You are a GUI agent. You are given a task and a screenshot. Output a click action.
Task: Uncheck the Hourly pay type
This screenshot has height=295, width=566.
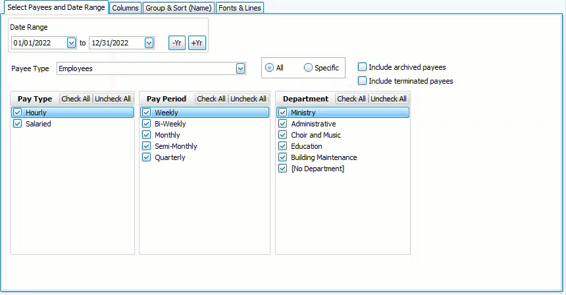point(18,113)
